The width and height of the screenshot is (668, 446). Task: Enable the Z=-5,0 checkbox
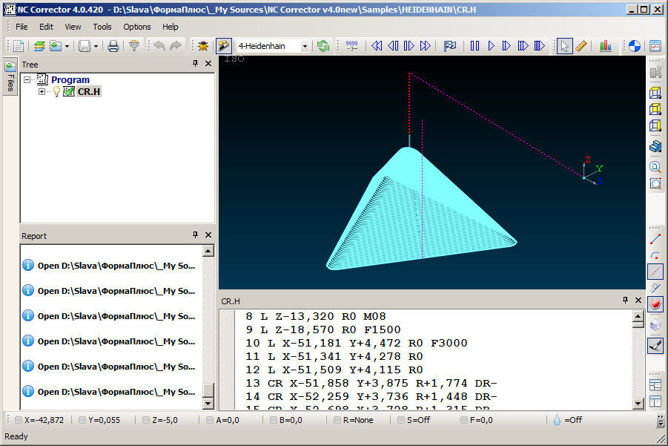point(146,420)
